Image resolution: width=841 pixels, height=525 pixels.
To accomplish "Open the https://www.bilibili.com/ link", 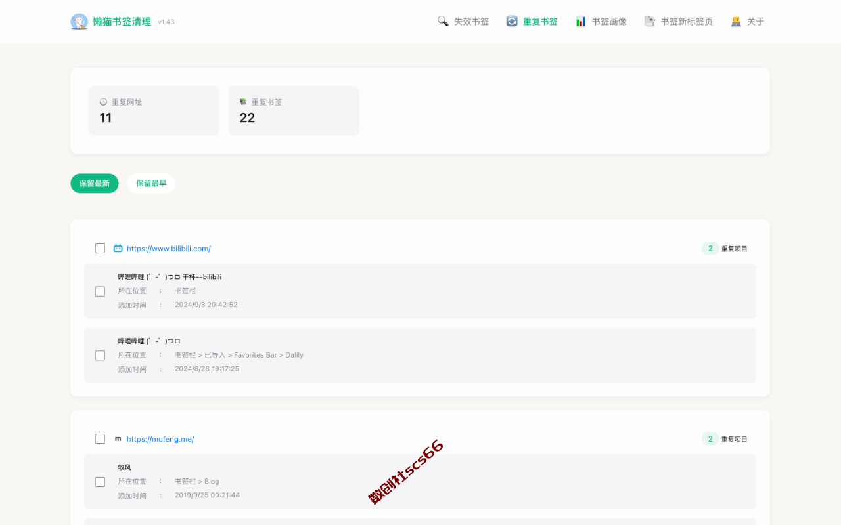I will (169, 249).
